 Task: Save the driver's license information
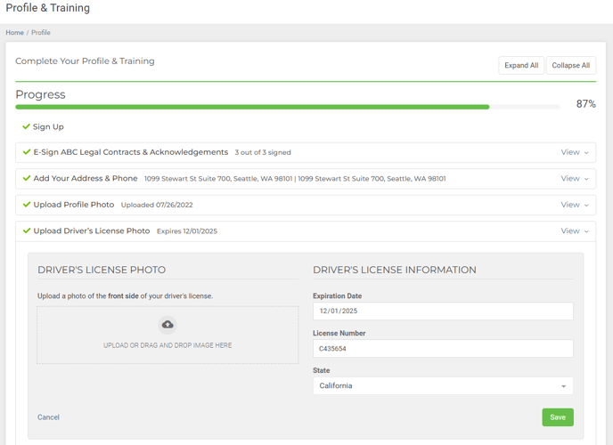(557, 417)
